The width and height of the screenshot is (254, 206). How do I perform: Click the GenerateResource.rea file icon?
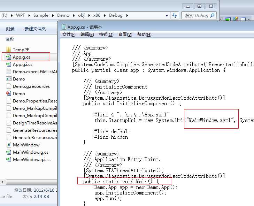click(9, 130)
